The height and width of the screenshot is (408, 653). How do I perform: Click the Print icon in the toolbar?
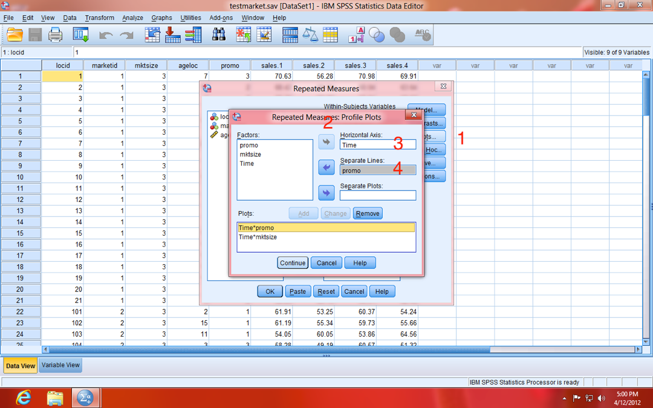56,35
